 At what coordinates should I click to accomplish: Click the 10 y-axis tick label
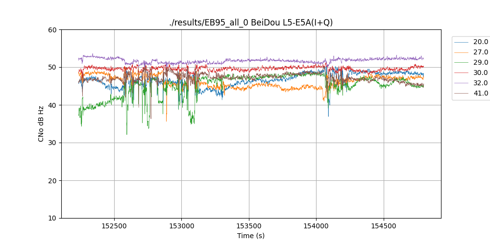52,218
